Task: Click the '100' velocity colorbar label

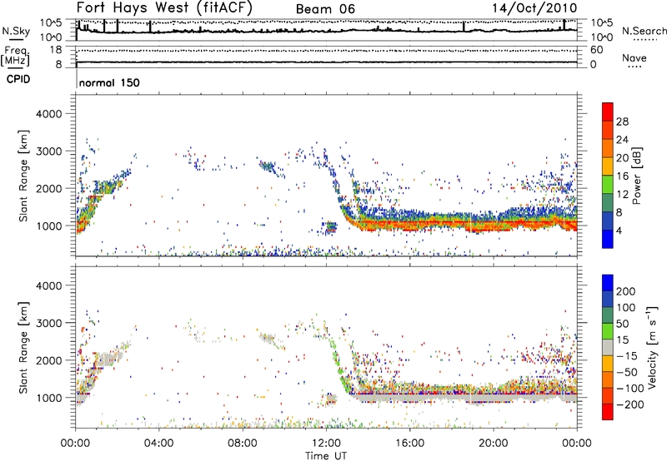Action: tap(626, 308)
